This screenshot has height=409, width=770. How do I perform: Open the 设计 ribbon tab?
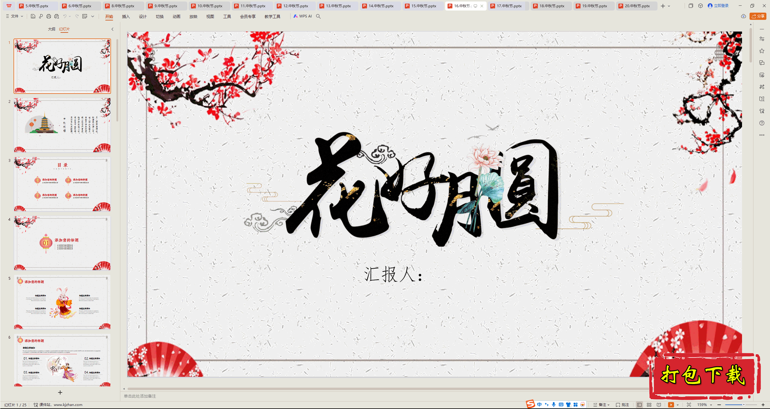(143, 17)
